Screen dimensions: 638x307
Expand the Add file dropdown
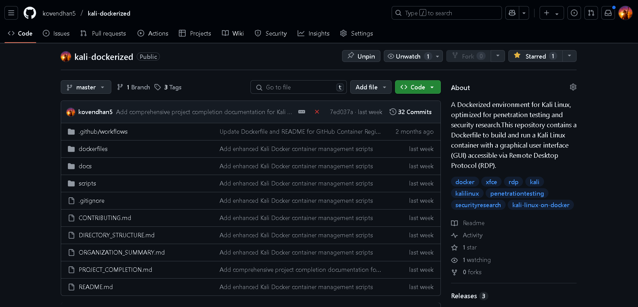[x=371, y=87]
